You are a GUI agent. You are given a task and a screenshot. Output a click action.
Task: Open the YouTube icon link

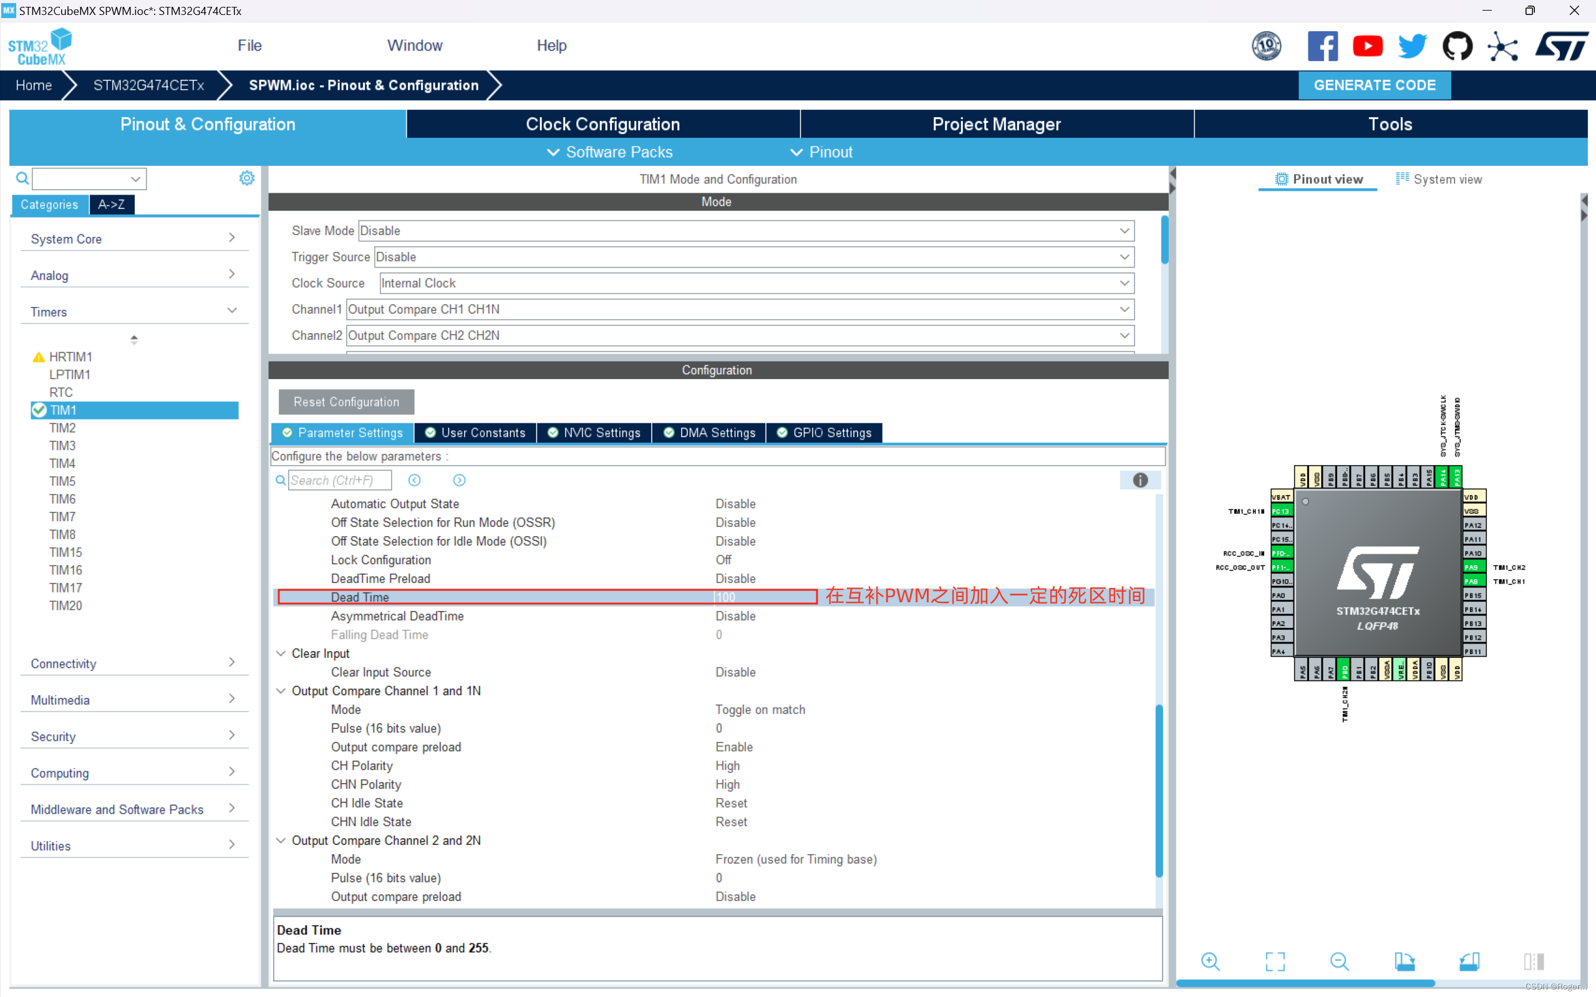click(1367, 46)
